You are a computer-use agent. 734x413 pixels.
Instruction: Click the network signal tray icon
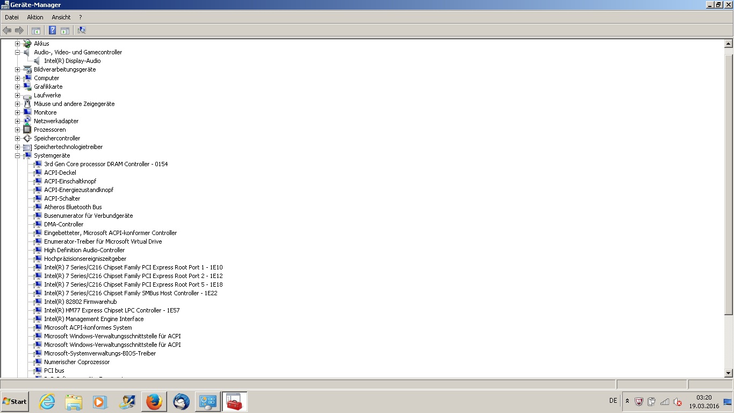[665, 401]
